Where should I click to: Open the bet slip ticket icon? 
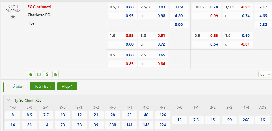(39, 74)
